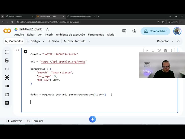The height and width of the screenshot is (139, 185).
Task: Open new browser tab
Action: click(x=99, y=17)
